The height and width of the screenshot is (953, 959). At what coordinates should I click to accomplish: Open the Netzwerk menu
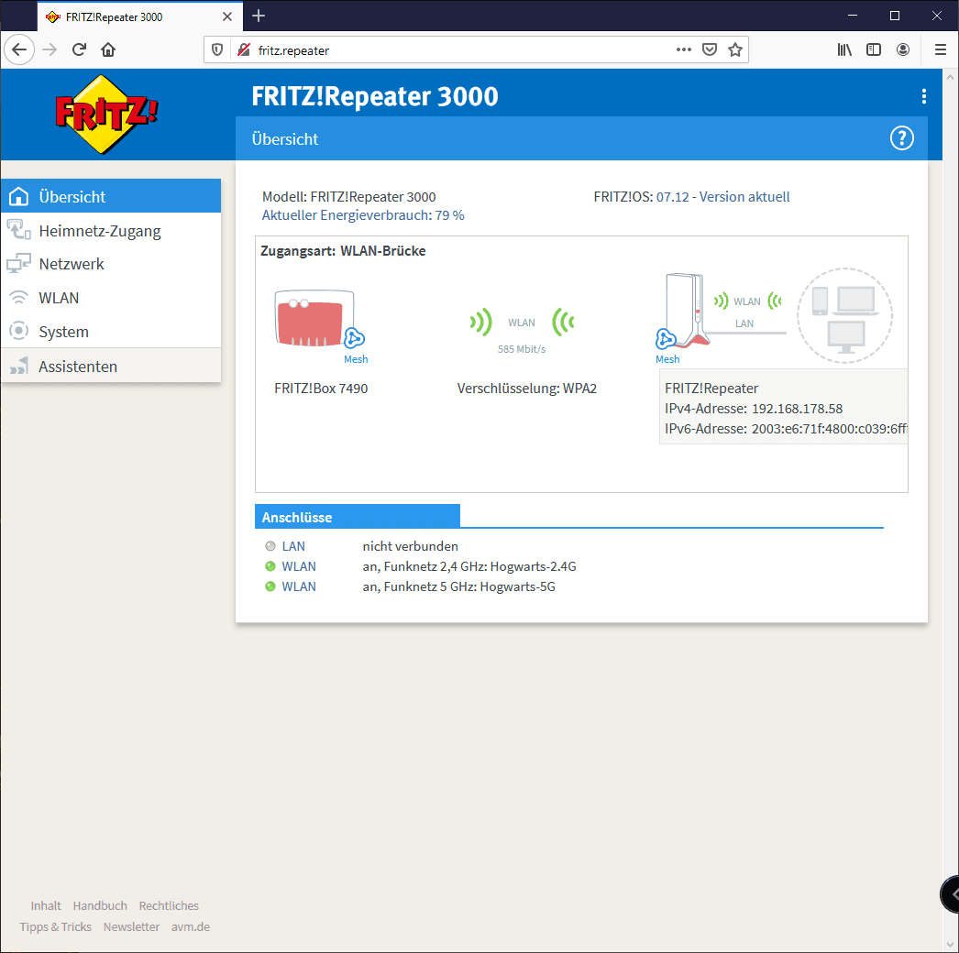coord(111,264)
